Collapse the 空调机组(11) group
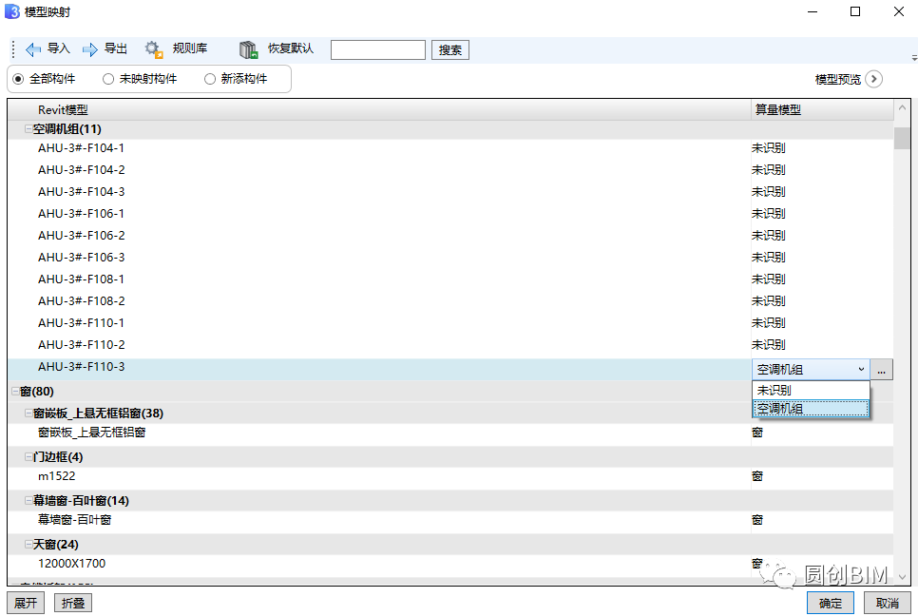The image size is (918, 616). click(x=29, y=129)
